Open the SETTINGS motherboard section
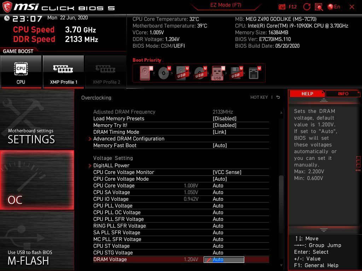362x271 pixels. coord(37,119)
